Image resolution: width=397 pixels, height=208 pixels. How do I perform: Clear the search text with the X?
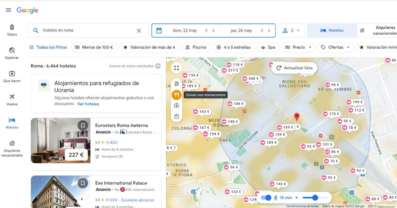pos(139,31)
